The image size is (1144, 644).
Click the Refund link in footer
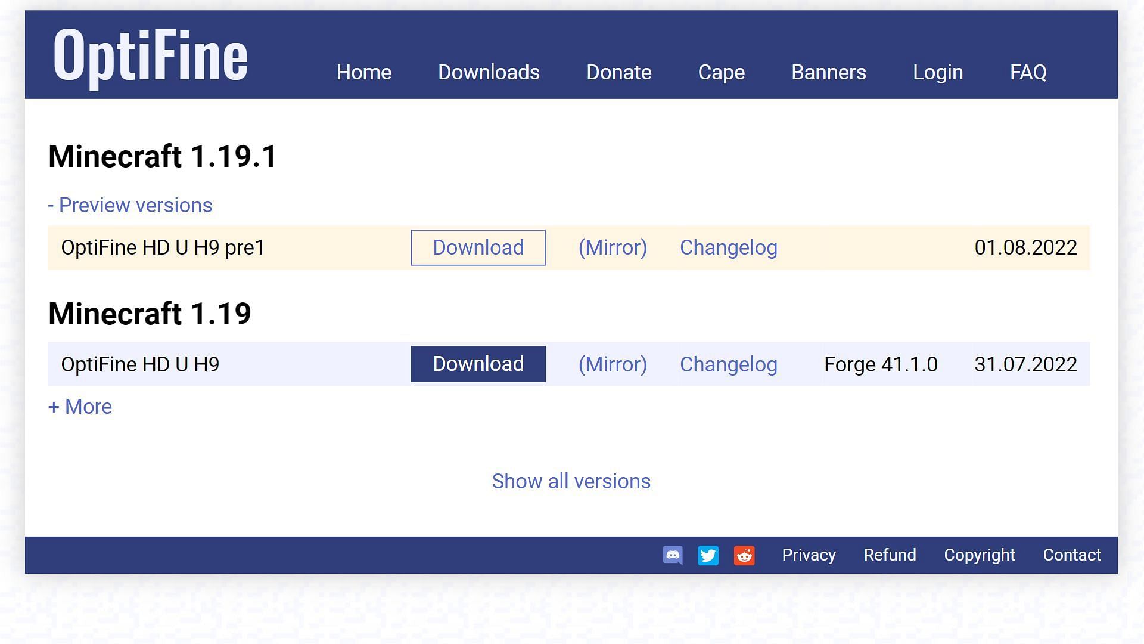[x=890, y=555]
